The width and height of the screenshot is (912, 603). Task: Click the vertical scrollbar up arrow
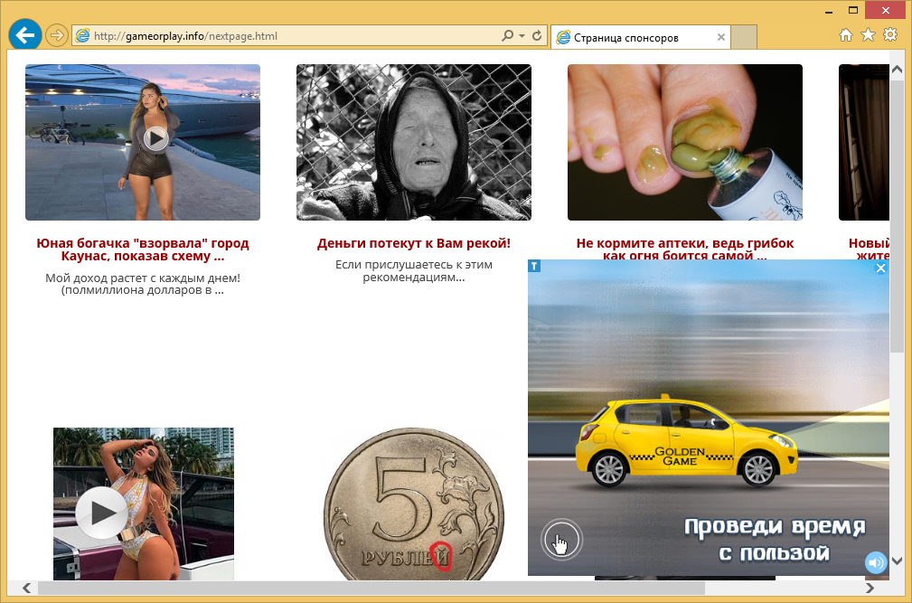pyautogui.click(x=897, y=70)
